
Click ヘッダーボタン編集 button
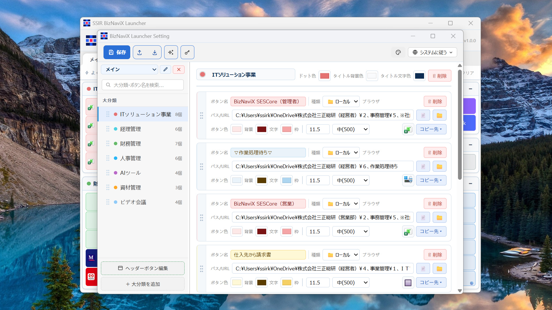point(143,268)
